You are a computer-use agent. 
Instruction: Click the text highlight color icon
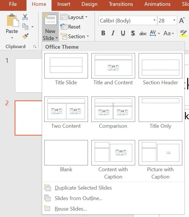(x=183, y=33)
